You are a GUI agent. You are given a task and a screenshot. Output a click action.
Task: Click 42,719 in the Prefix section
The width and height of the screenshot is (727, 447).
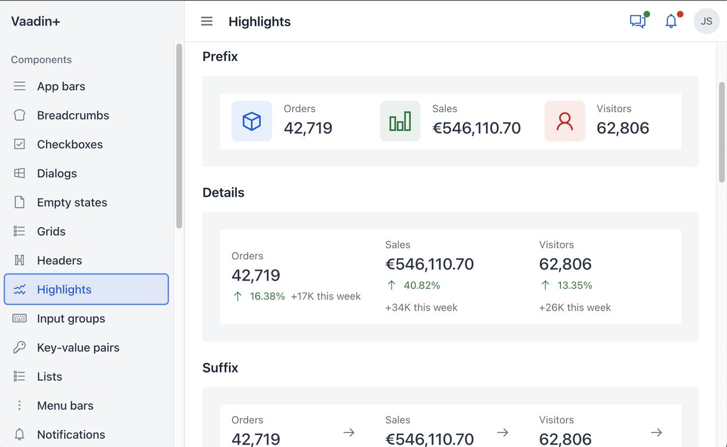(x=308, y=128)
